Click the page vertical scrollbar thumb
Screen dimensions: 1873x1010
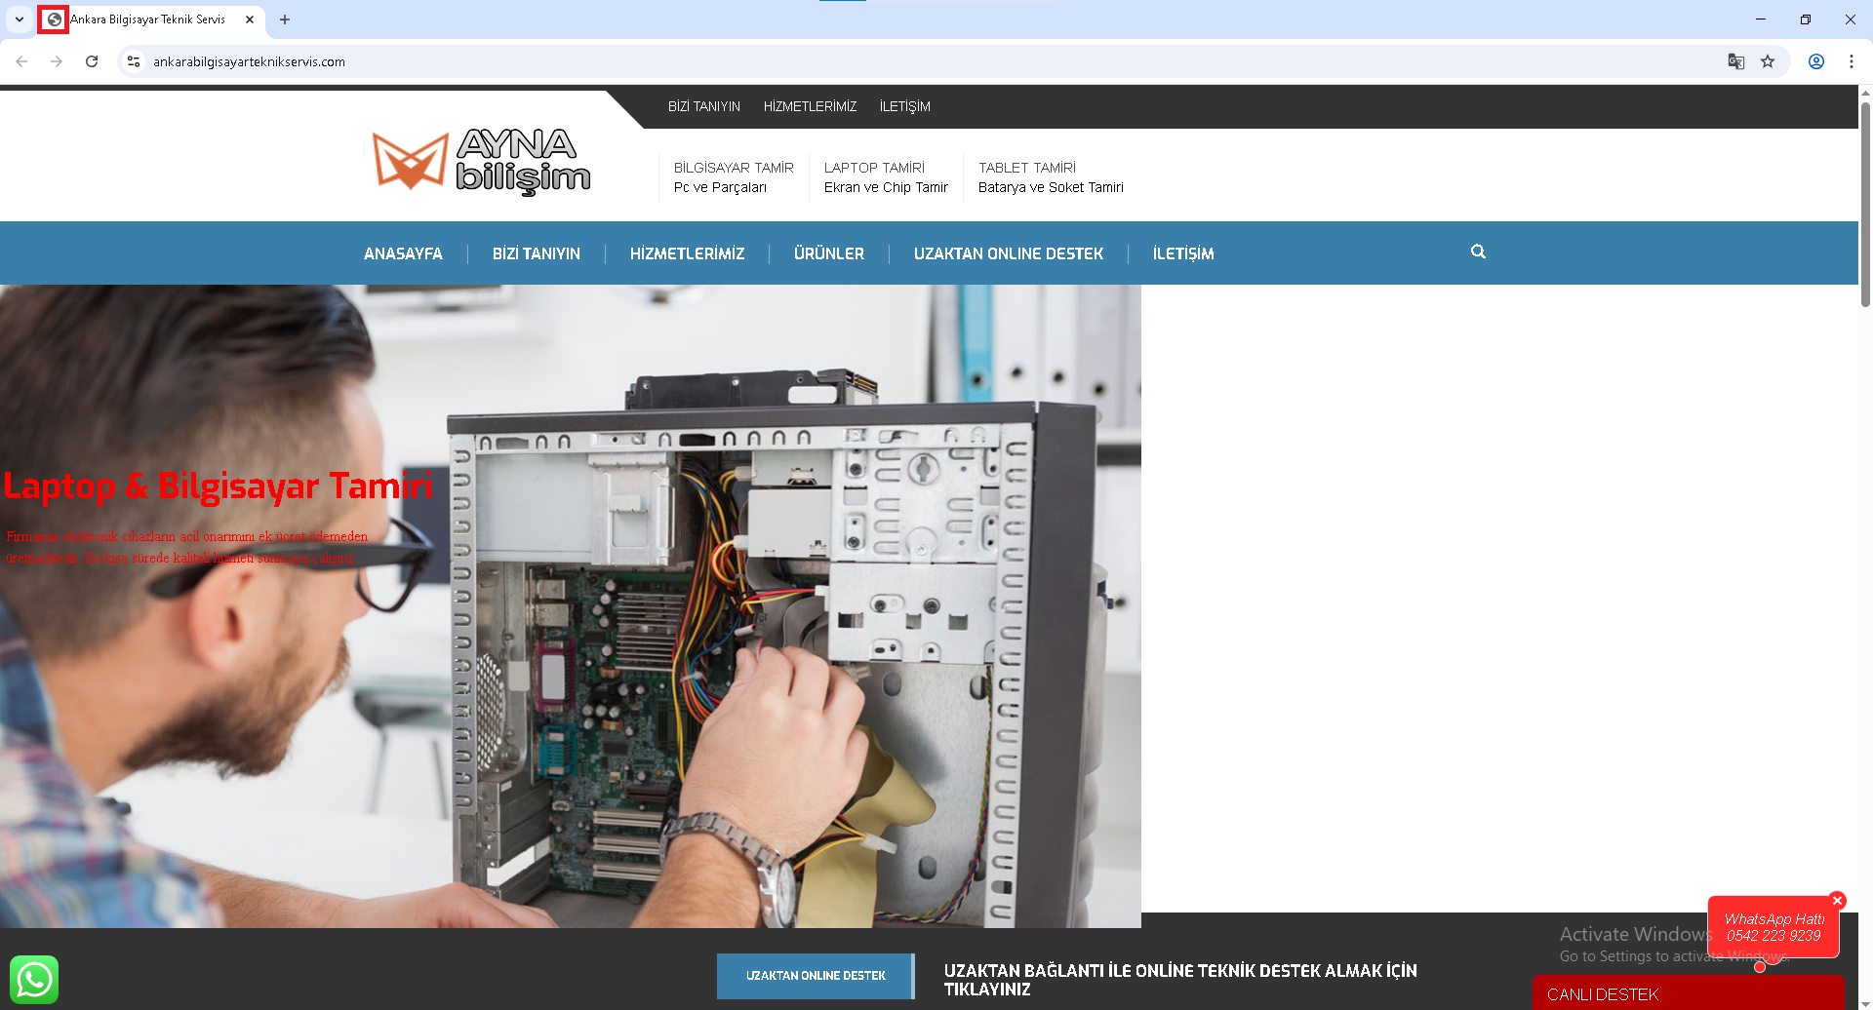tap(1865, 205)
